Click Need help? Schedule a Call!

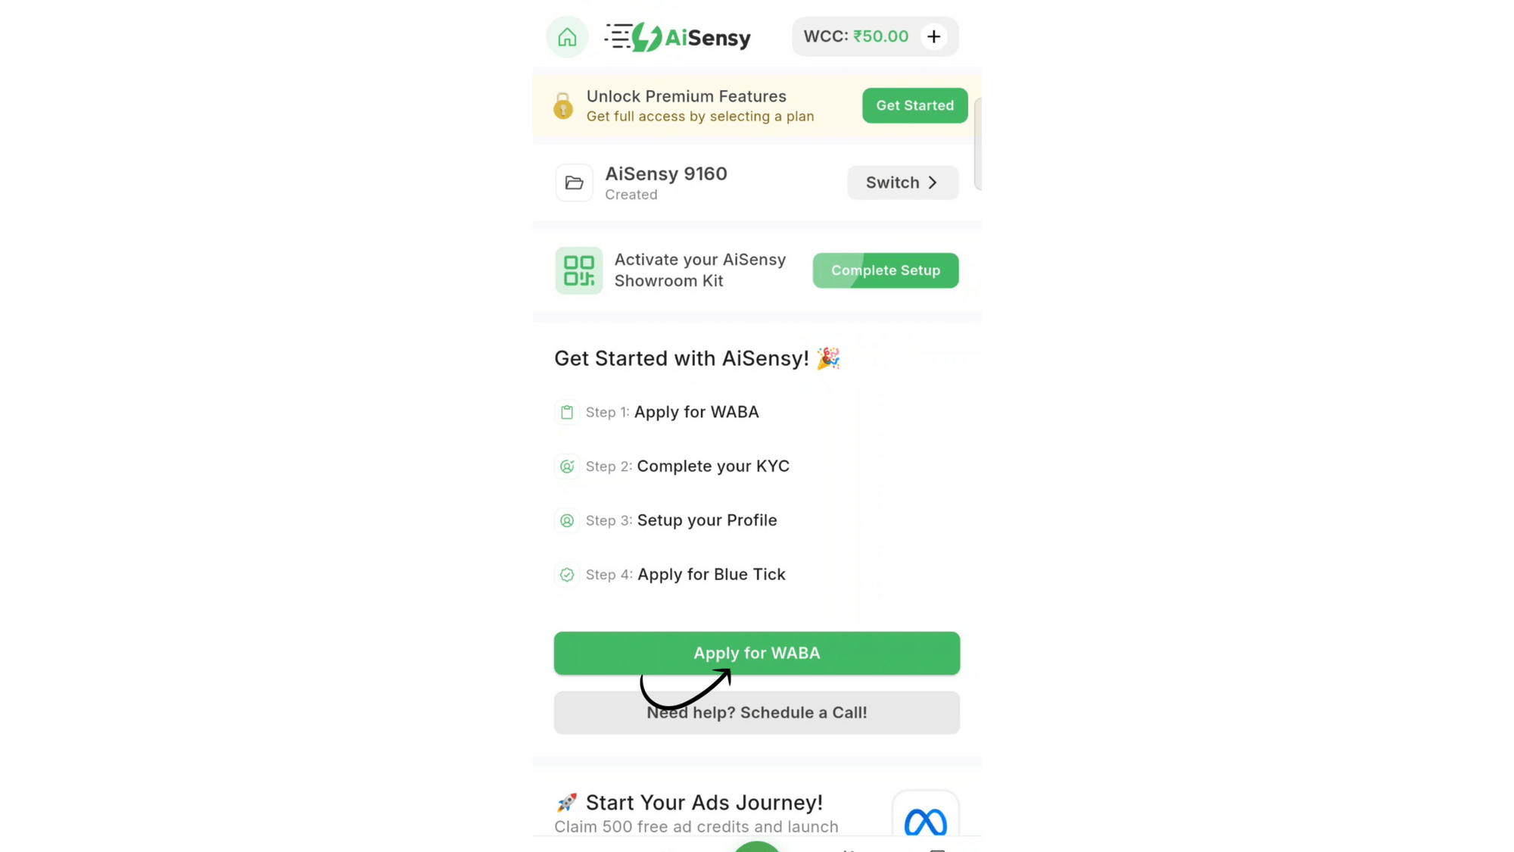click(756, 713)
